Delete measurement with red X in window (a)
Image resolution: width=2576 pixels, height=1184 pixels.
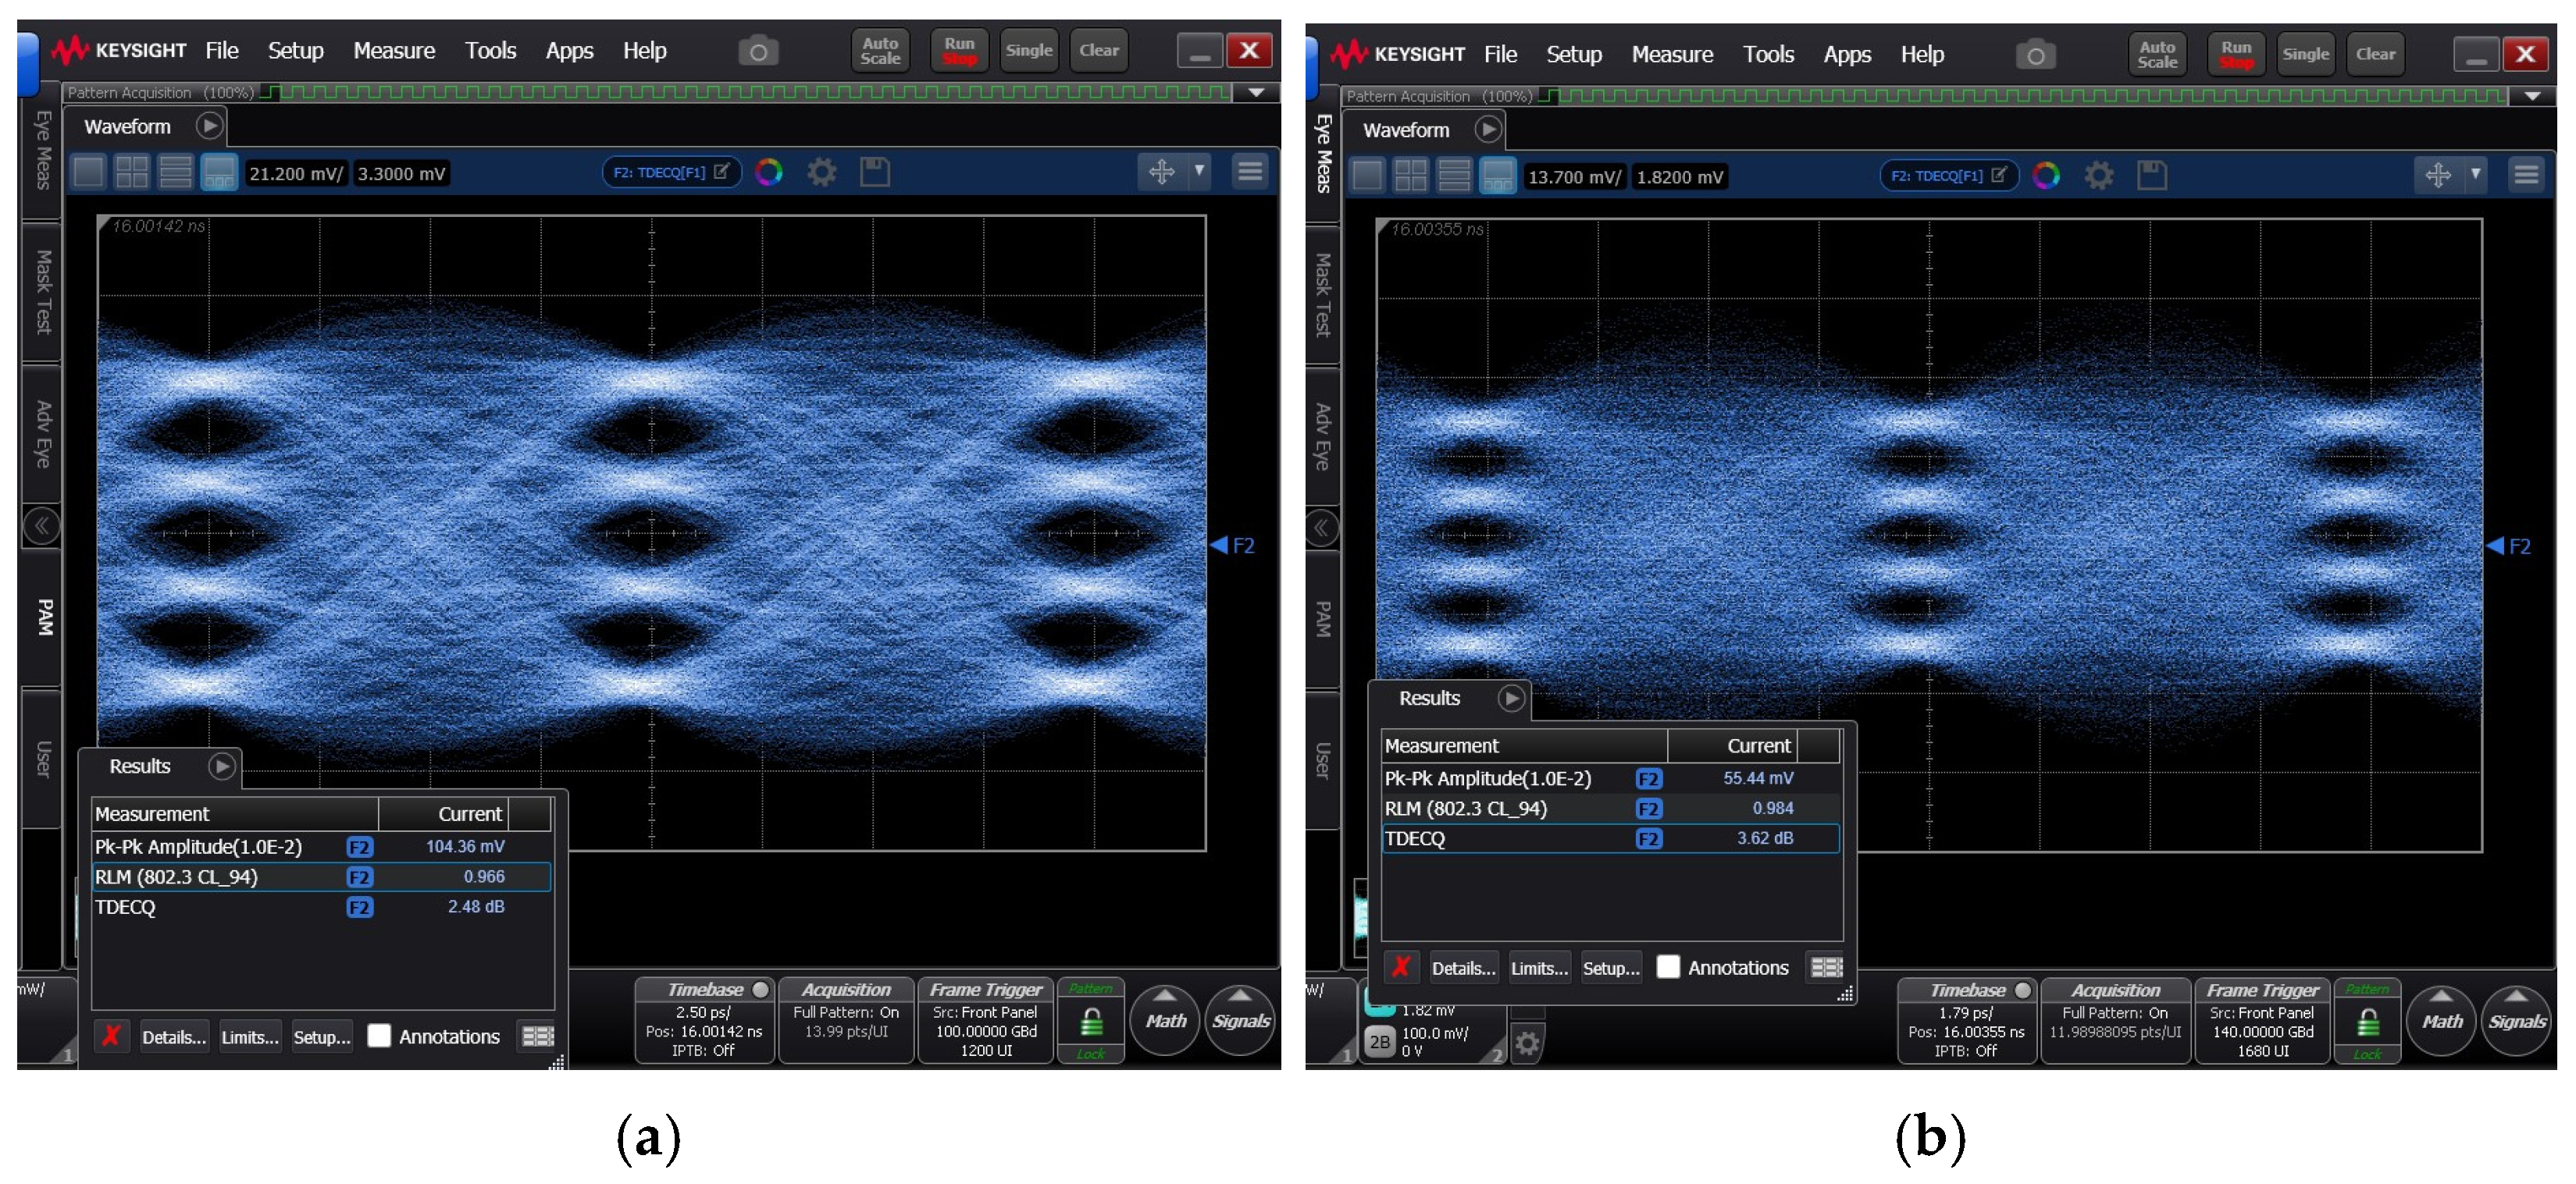(111, 1035)
